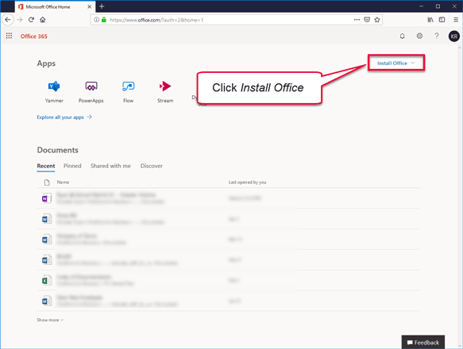Toggle the browser sidebar icon
The image size is (463, 349).
[442, 20]
